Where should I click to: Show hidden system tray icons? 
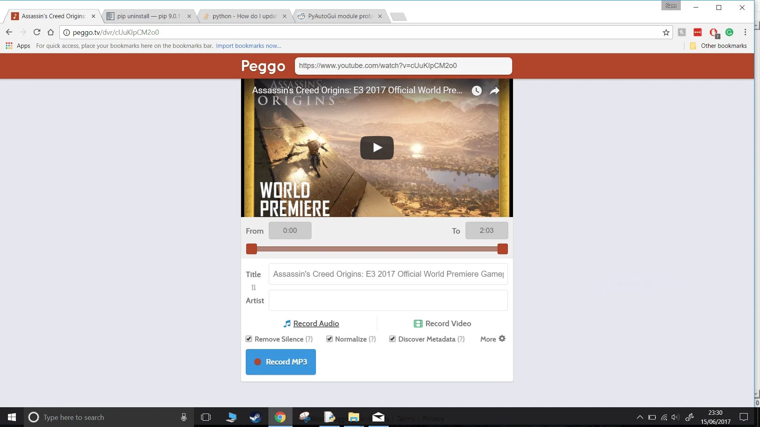640,417
